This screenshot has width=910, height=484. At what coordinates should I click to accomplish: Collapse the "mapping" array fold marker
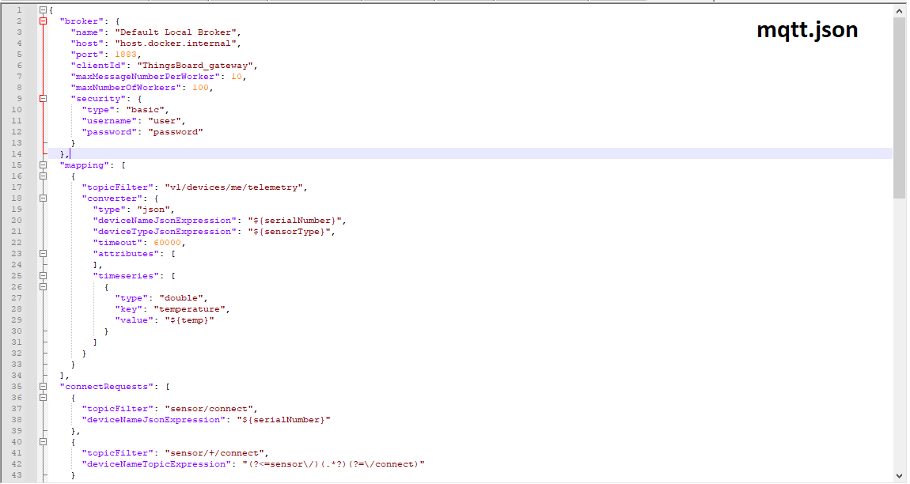pos(43,164)
